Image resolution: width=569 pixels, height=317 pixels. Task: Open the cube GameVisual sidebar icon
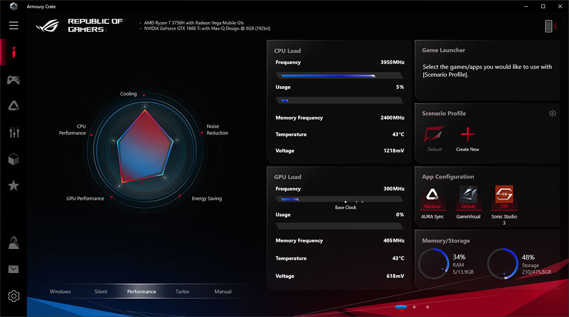(14, 159)
